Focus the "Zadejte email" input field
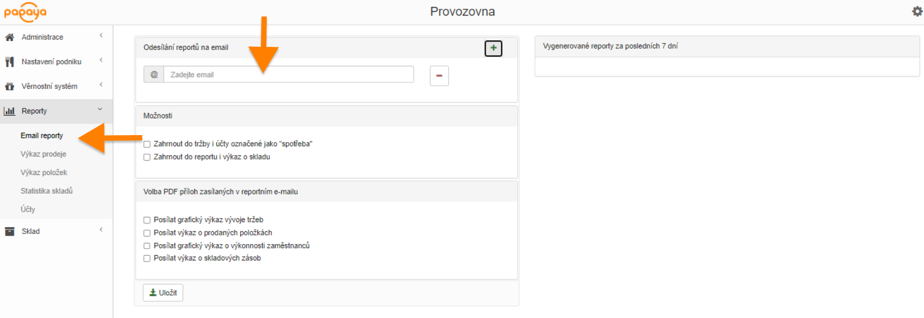 [288, 75]
